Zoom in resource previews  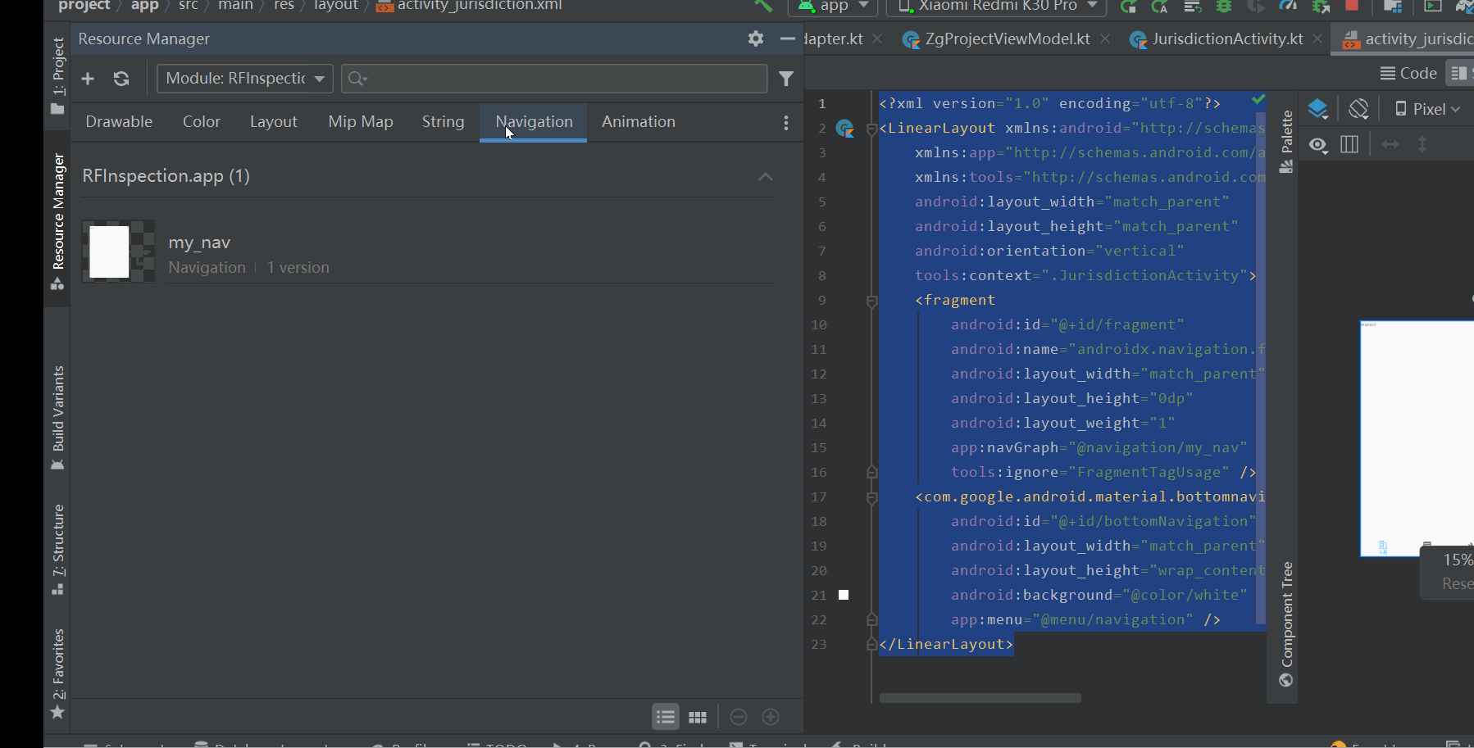[x=771, y=717]
